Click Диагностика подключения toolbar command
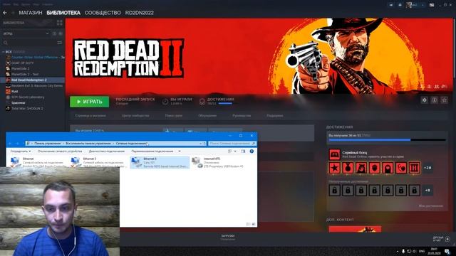This screenshot has width=456, height=256. [106, 151]
